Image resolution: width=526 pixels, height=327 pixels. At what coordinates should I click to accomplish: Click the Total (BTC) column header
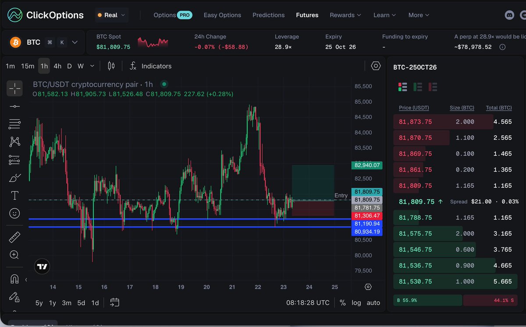pos(499,108)
